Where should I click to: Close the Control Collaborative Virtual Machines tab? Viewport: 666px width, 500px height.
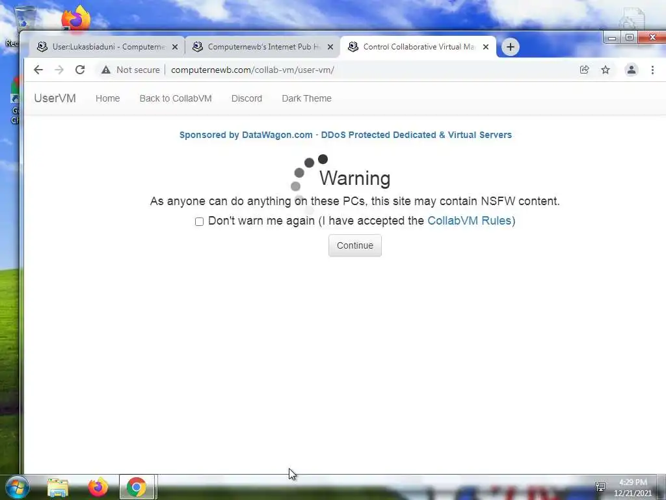pos(486,47)
